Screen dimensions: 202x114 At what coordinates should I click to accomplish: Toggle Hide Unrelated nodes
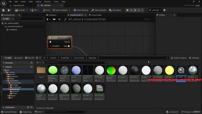[60, 10]
